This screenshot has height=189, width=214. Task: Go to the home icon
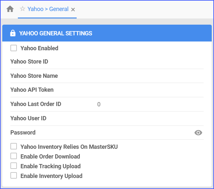[10, 9]
